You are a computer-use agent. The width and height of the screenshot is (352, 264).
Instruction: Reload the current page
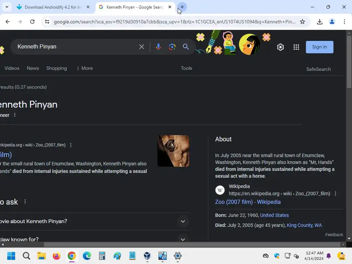pos(32,22)
